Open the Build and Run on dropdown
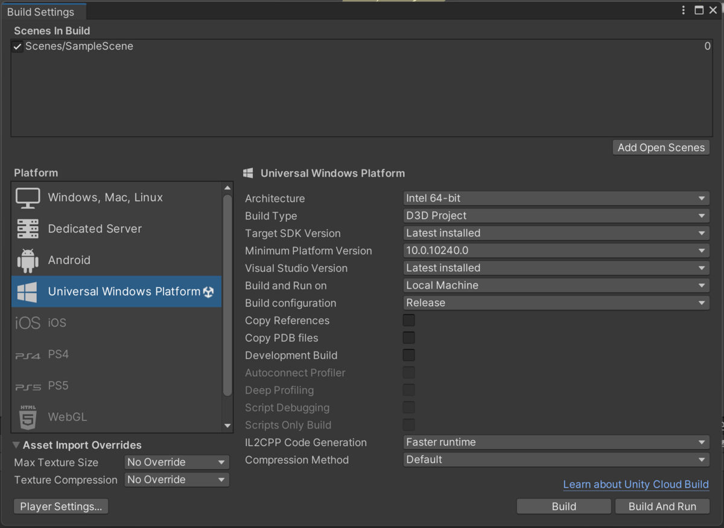 tap(556, 285)
